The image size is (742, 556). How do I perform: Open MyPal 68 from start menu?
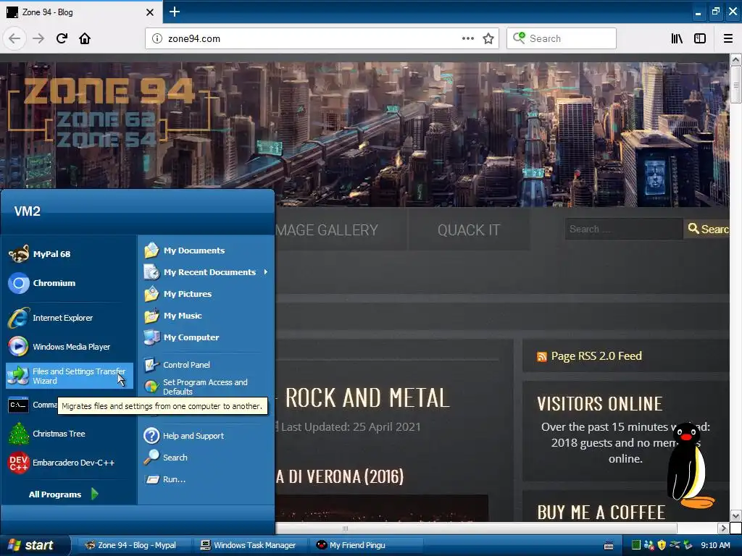click(69, 254)
